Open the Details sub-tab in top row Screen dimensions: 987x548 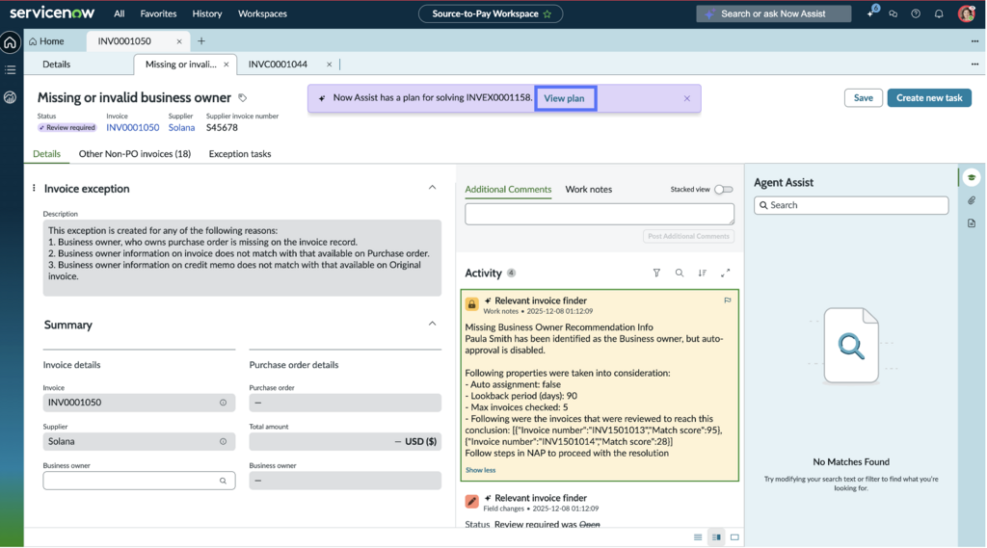click(x=56, y=65)
